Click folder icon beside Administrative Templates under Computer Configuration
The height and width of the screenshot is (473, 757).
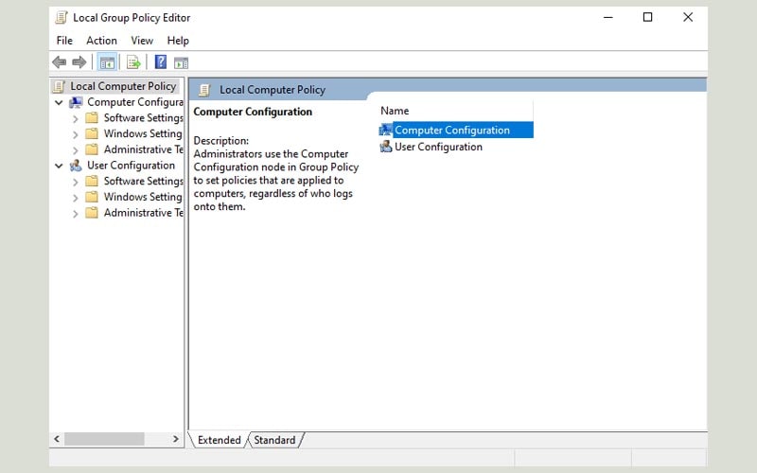(x=92, y=149)
